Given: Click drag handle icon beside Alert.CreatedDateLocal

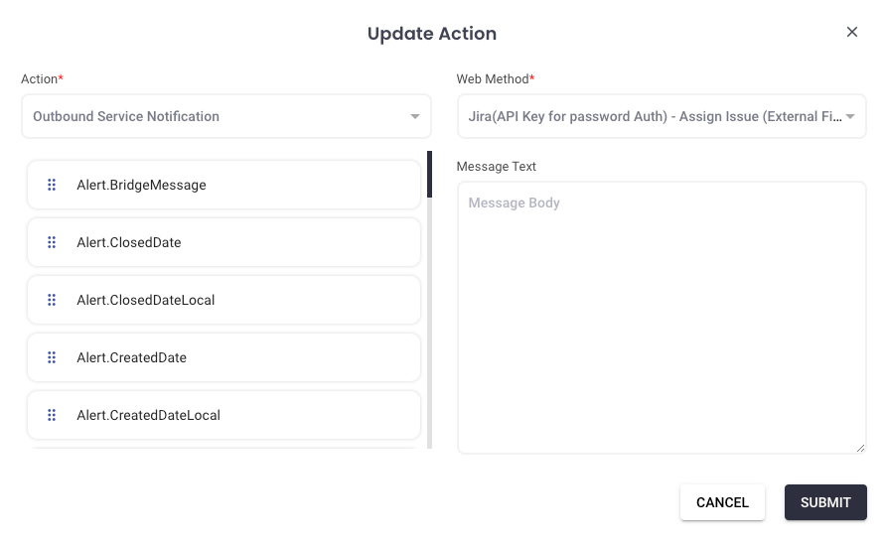Looking at the screenshot, I should click(x=52, y=415).
